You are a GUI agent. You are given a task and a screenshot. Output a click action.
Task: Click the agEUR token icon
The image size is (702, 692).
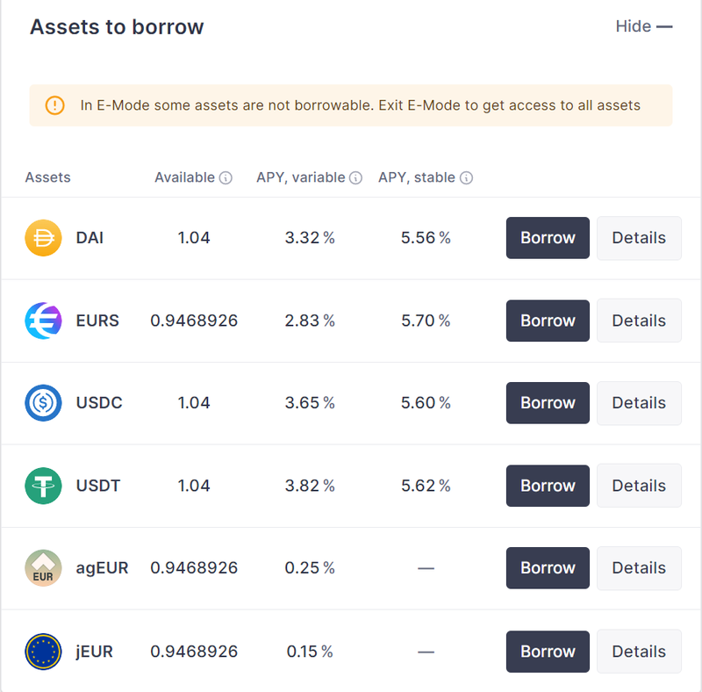pyautogui.click(x=43, y=568)
